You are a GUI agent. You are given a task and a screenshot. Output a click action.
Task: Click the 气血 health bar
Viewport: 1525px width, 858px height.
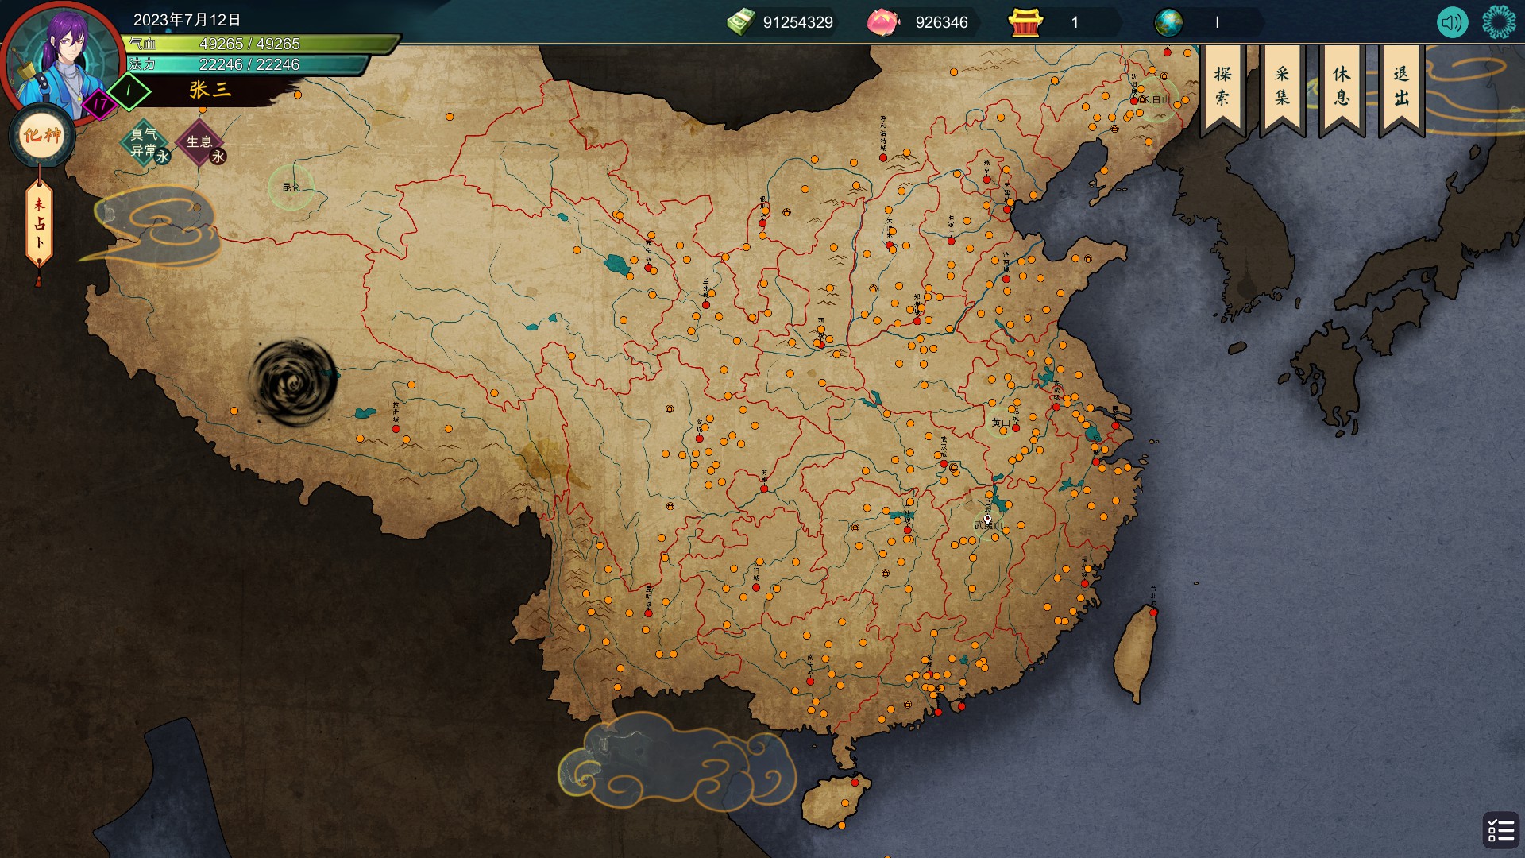[262, 44]
